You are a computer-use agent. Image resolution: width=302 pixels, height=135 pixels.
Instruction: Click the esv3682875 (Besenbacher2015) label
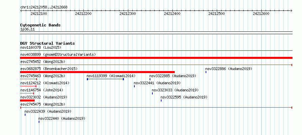tap(49, 69)
